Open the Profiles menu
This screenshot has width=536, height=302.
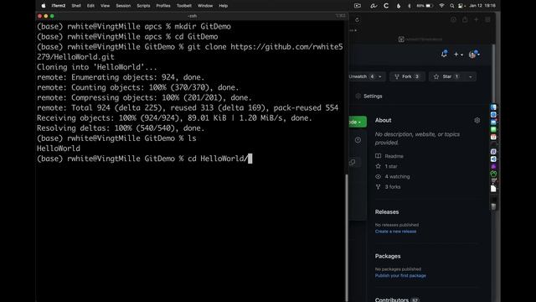pyautogui.click(x=163, y=6)
